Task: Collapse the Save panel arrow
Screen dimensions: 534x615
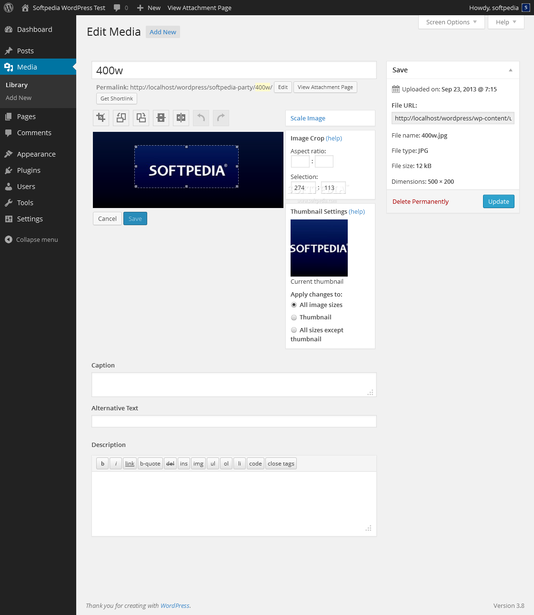Action: coord(511,70)
